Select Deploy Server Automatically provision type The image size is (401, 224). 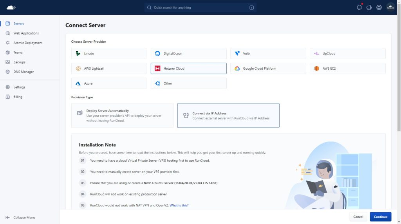click(122, 116)
